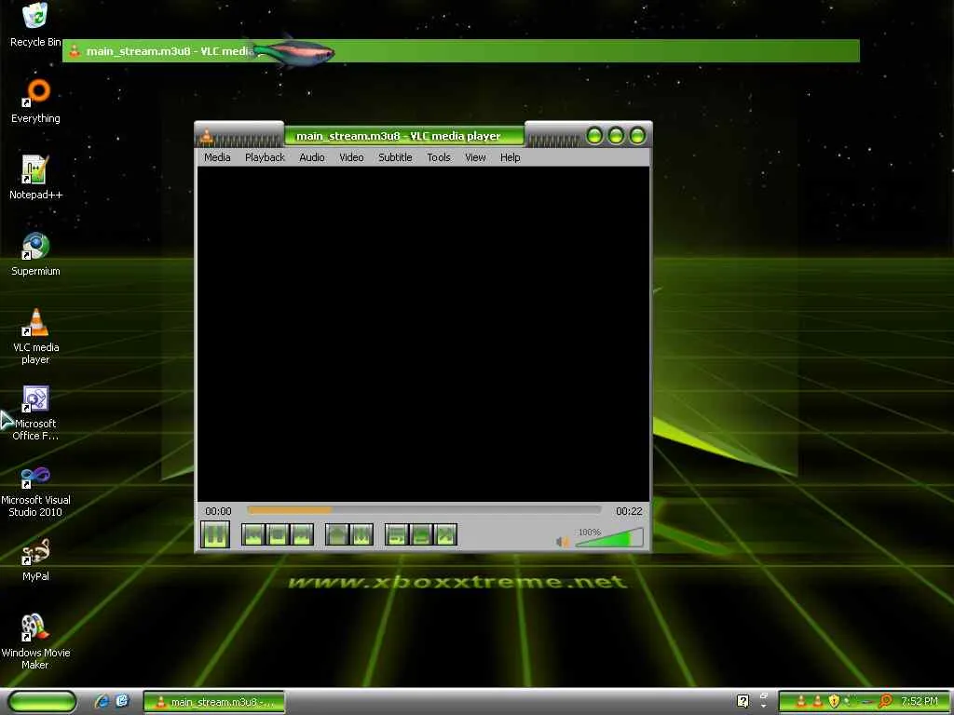954x715 pixels.
Task: Click first VLC cone tray icon
Action: [801, 702]
